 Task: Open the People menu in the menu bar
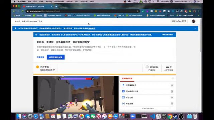[x=69, y=1]
